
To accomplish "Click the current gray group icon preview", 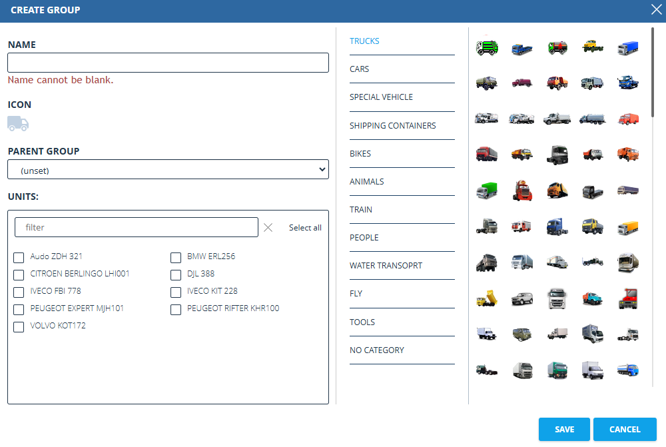I will click(x=18, y=124).
